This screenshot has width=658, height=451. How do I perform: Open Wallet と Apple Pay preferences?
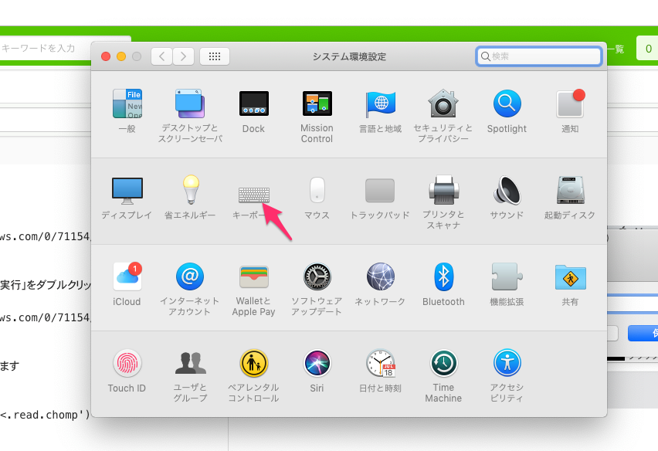(254, 276)
